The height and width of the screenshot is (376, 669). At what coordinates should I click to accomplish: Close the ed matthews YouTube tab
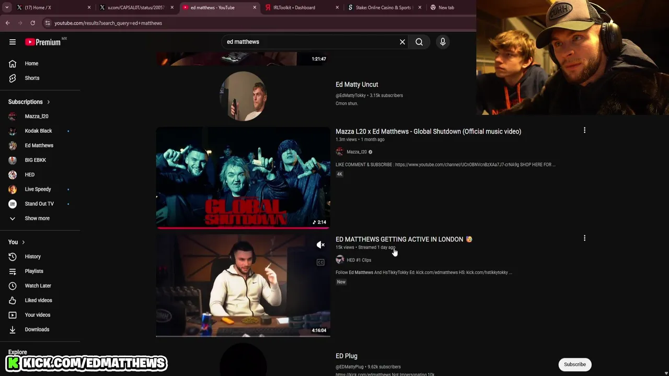255,8
